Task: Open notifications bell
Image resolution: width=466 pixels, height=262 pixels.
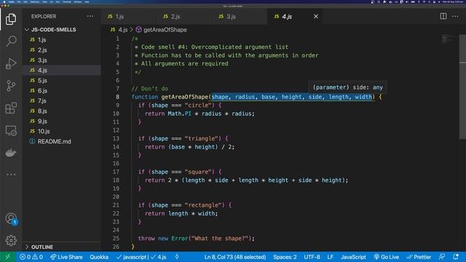Action: click(456, 257)
